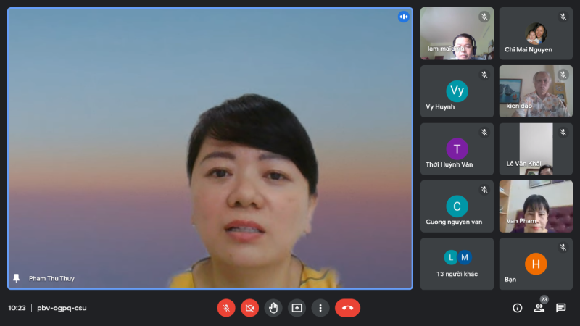Select the Vy Huynh participant tile

tap(457, 91)
